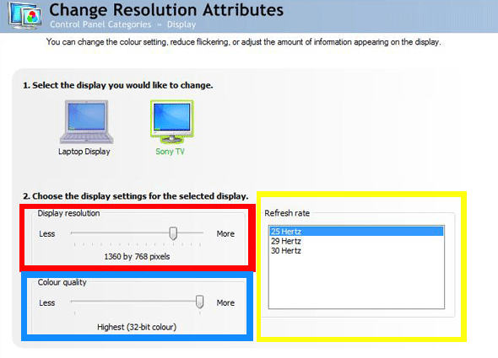This screenshot has height=358, width=498.
Task: Open the Display breadcrumb link
Action: point(181,24)
